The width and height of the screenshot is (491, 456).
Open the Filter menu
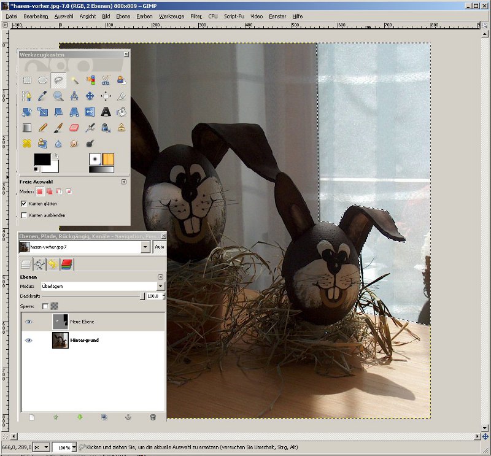pyautogui.click(x=196, y=16)
